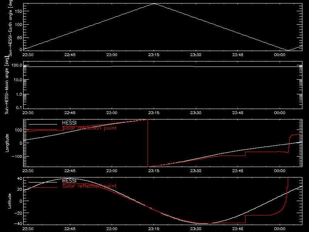Click the Earth angle curve peak near 23:15
Screen dimensions: 309x232
coord(154,3)
